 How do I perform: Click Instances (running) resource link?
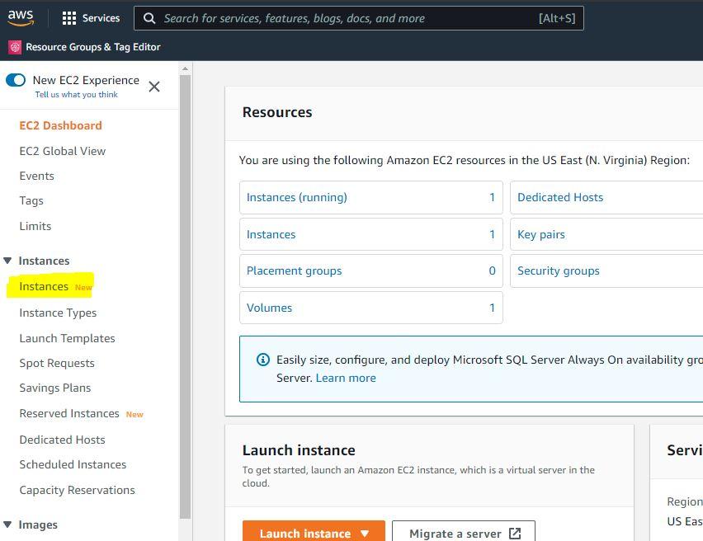297,197
